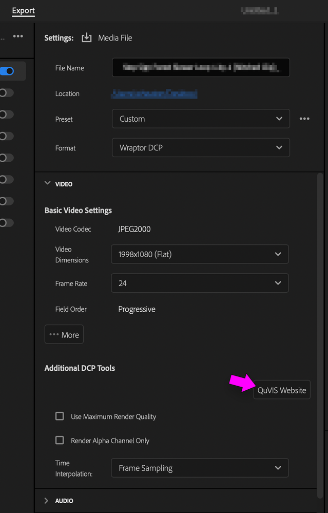Open preset options three-dot menu
This screenshot has height=513, width=328.
pos(304,119)
